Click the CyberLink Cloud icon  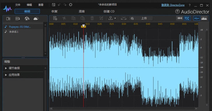(x=36, y=18)
